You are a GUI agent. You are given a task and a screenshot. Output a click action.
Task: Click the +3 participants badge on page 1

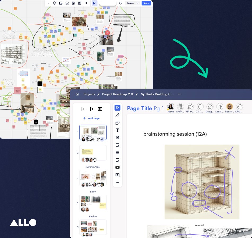[x=102, y=139]
